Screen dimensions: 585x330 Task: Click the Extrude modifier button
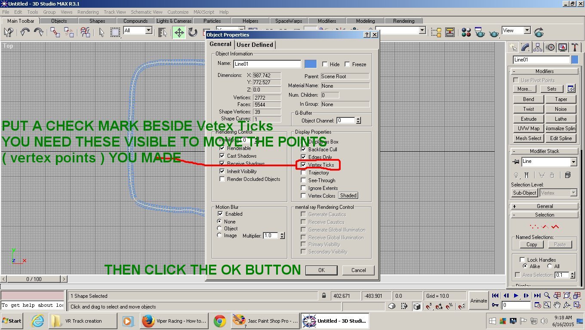coord(529,119)
